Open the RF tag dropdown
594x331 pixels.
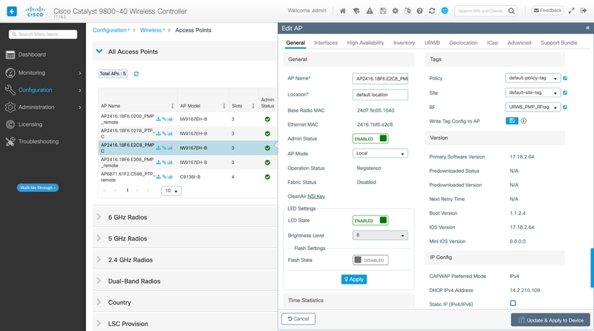click(533, 107)
